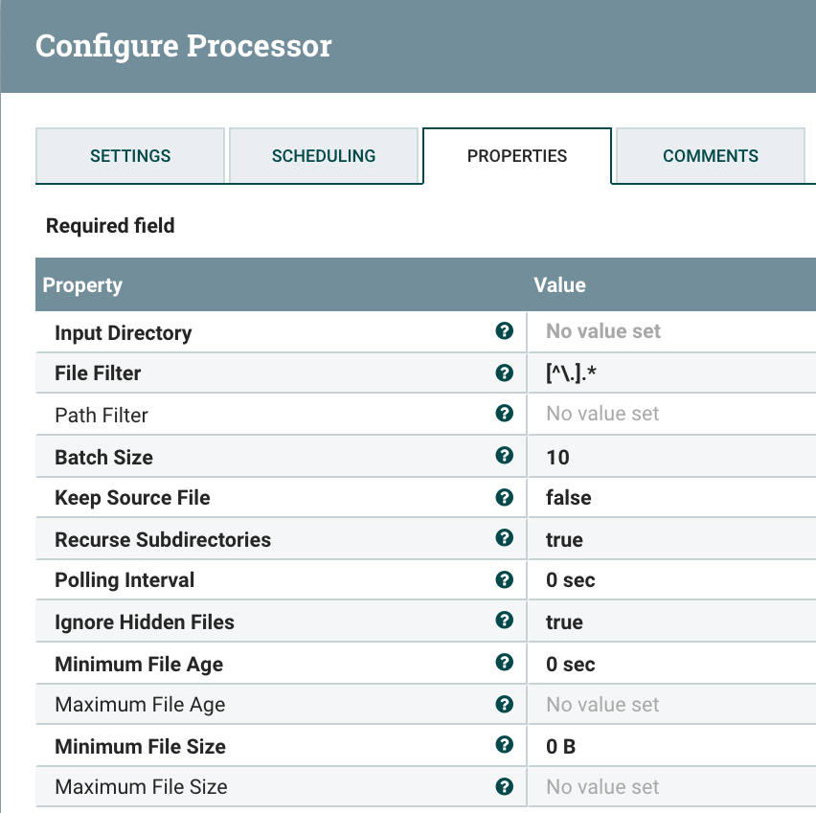Click Polling Interval help icon
The height and width of the screenshot is (813, 816).
click(505, 579)
